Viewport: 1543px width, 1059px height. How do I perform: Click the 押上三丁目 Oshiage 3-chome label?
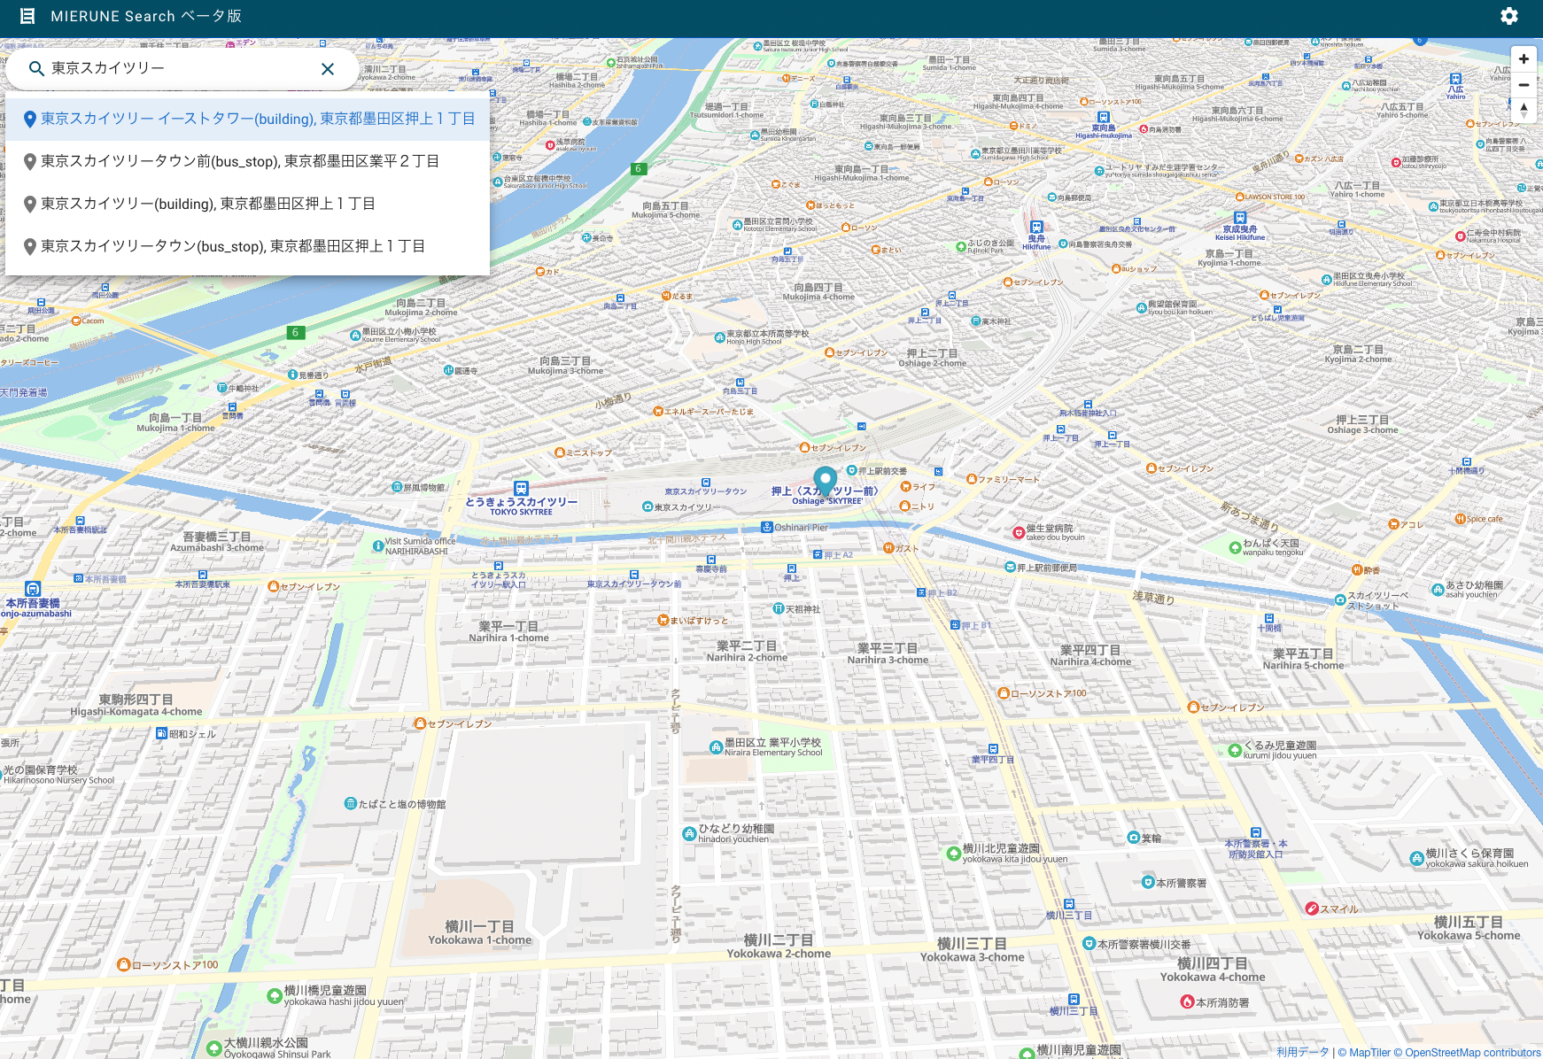point(1362,425)
